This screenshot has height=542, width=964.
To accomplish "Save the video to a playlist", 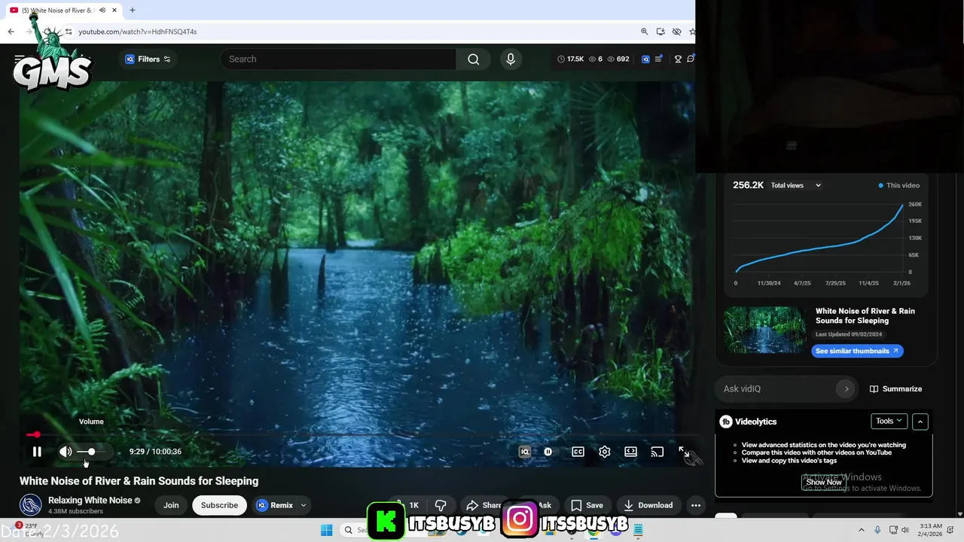I will 587,505.
